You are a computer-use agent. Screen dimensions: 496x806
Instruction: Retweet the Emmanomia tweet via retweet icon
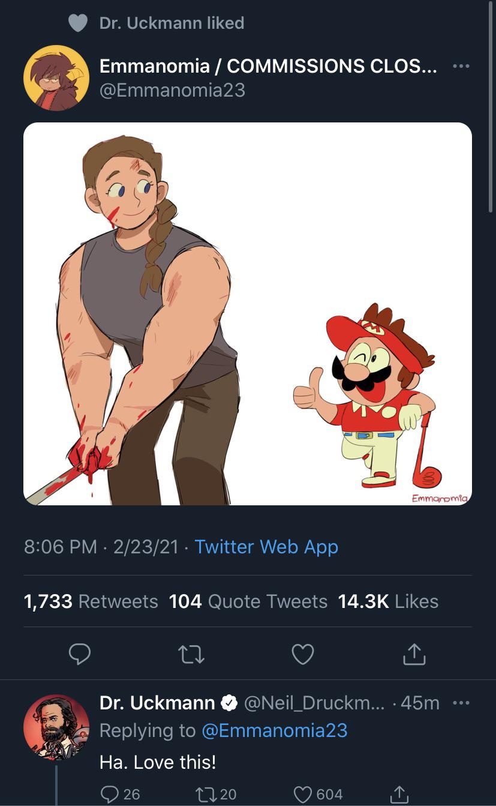point(192,655)
